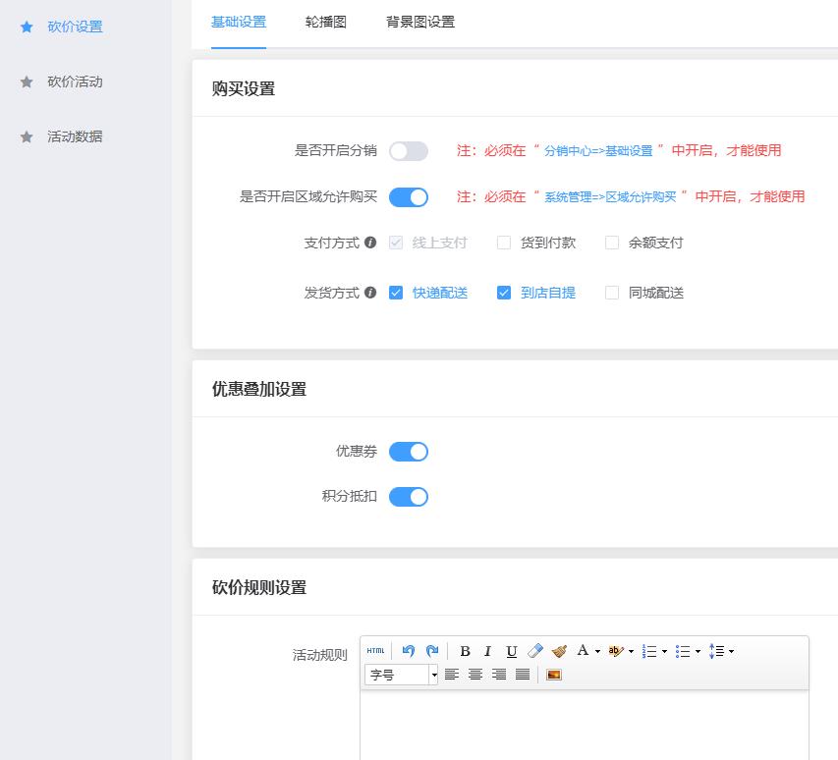Enable the 是否开启分销 switch
This screenshot has height=760, width=838.
[409, 151]
